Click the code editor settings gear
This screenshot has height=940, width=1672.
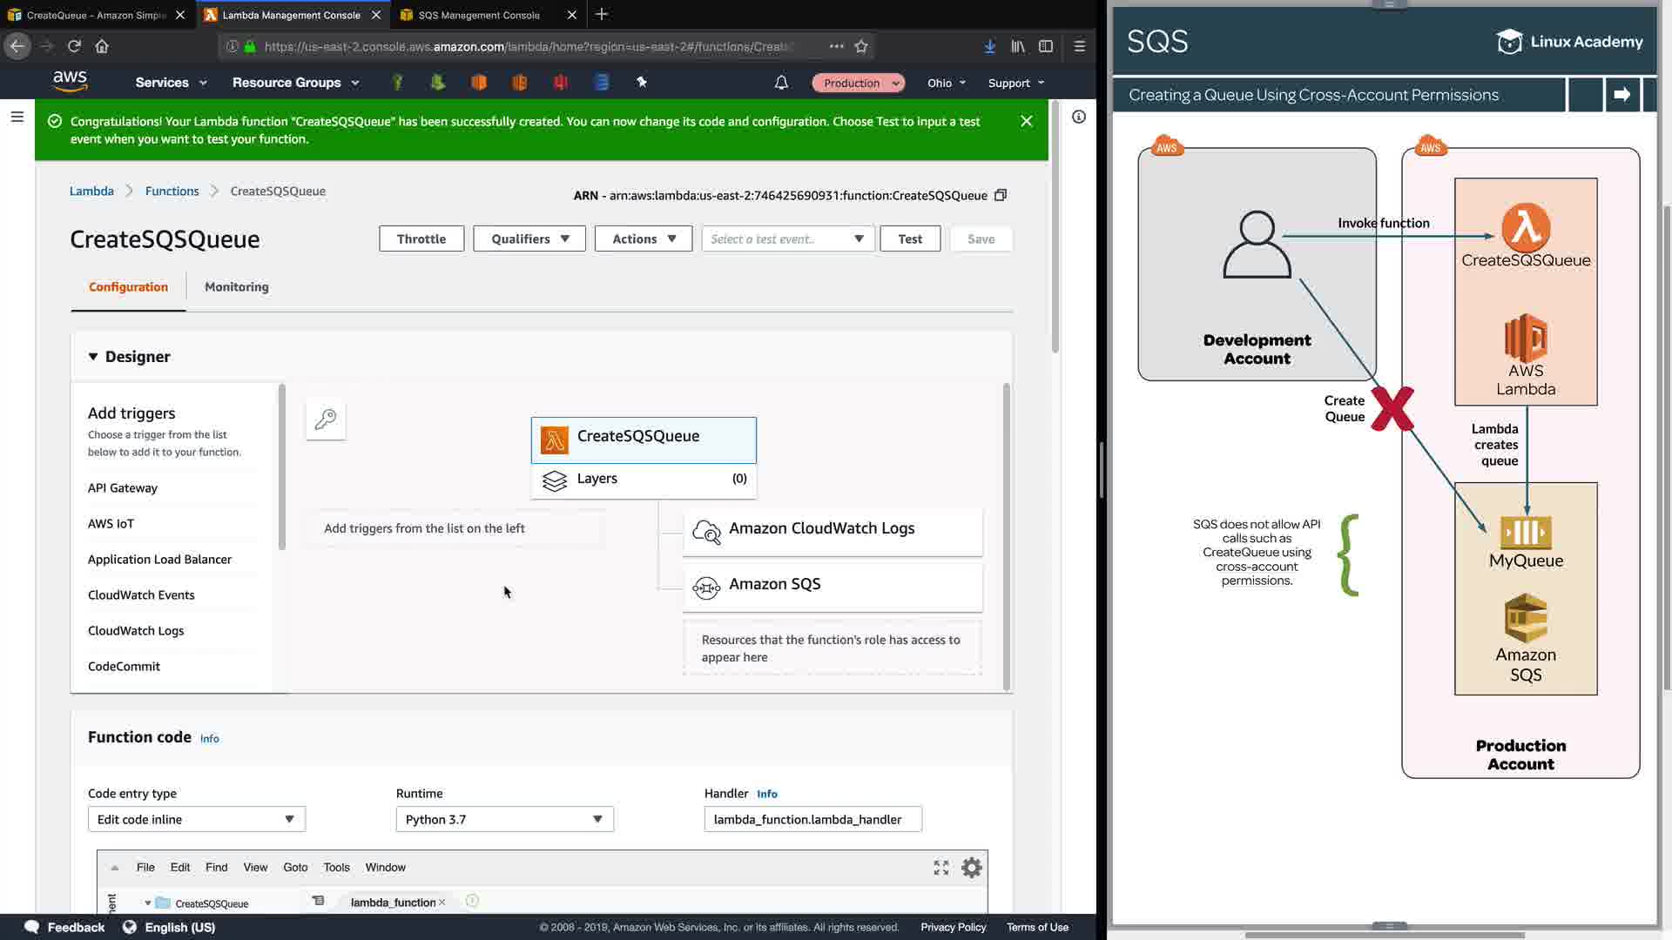pyautogui.click(x=972, y=868)
